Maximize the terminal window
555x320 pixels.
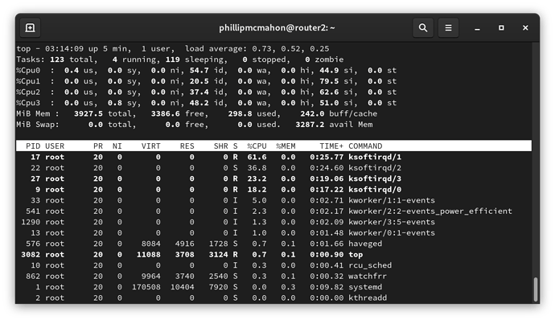pos(501,27)
